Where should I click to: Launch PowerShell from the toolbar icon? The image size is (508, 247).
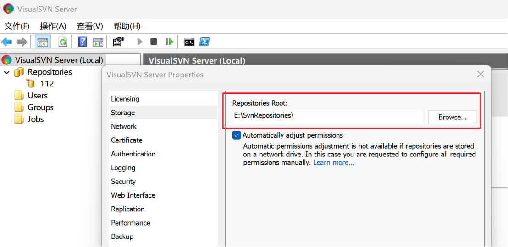pyautogui.click(x=204, y=42)
